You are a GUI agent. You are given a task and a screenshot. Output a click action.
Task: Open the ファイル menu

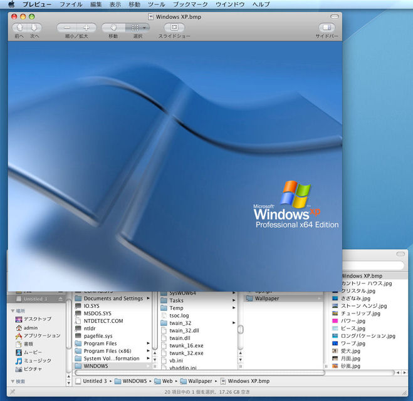click(71, 4)
